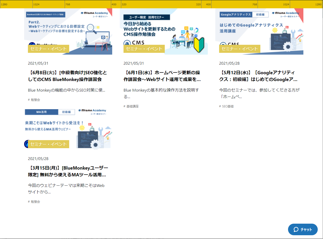Viewport: 323px width, 239px height.
Task: Click セミナー・イベント label on MAツール card
Action: [49, 144]
